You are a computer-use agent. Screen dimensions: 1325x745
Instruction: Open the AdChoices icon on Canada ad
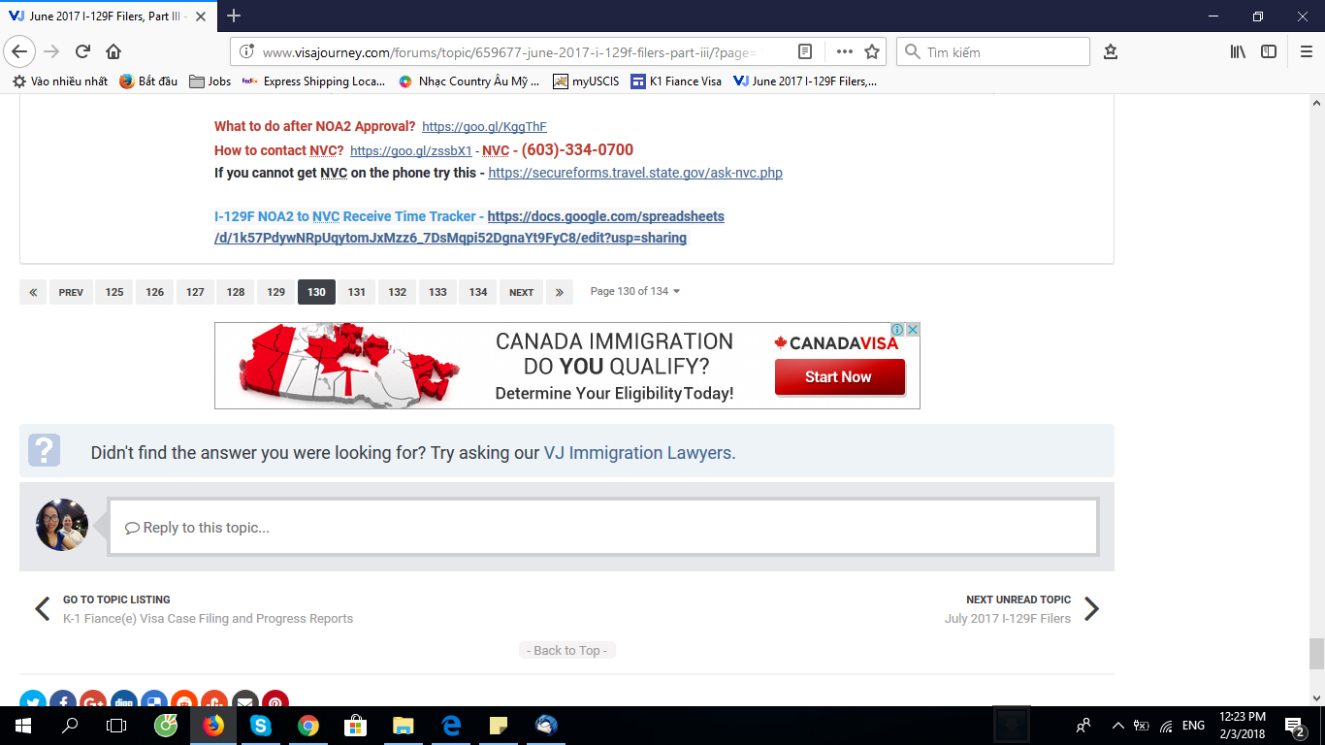[897, 330]
